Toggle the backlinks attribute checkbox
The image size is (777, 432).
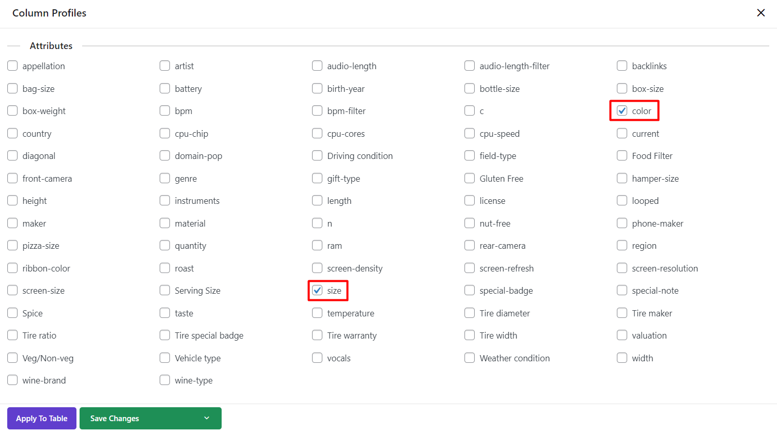pos(622,66)
